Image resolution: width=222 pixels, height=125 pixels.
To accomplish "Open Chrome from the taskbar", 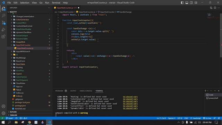I will pos(29,122).
